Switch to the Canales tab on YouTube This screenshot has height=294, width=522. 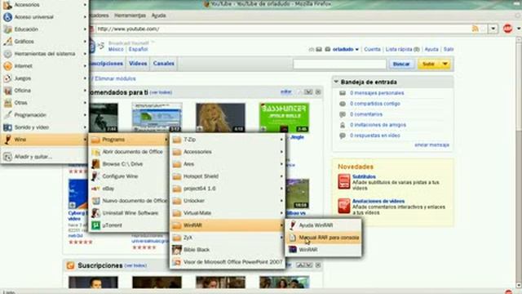tap(163, 64)
